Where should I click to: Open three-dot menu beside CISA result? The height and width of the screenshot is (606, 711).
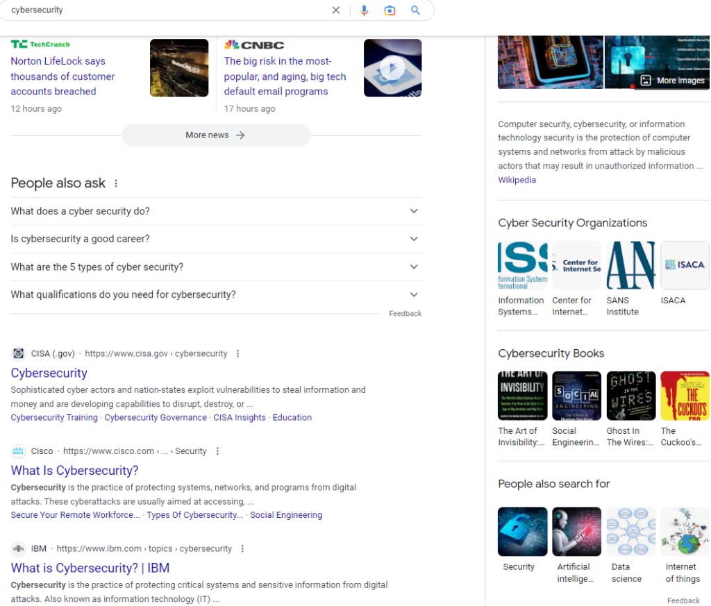tap(237, 353)
